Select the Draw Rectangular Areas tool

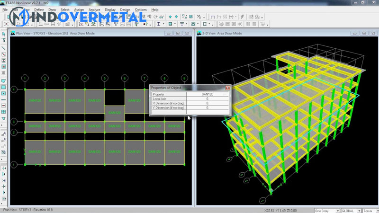click(x=4, y=87)
